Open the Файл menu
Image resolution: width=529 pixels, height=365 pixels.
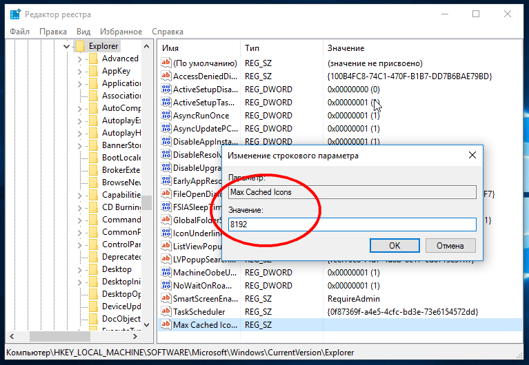pyautogui.click(x=19, y=32)
